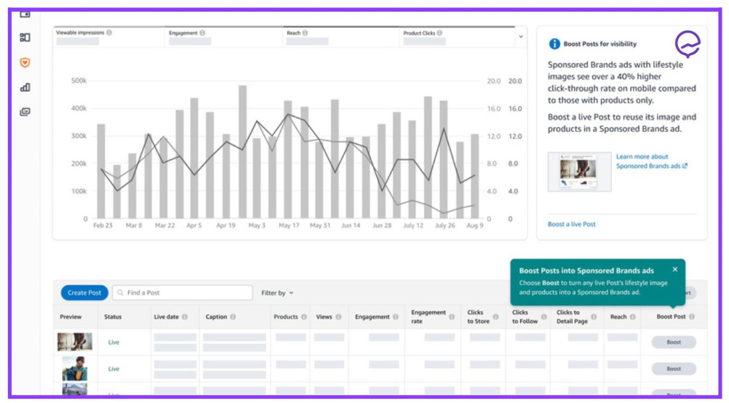Screen dimensions: 729x403
Task: Select the Engagement rate column header
Action: point(428,316)
